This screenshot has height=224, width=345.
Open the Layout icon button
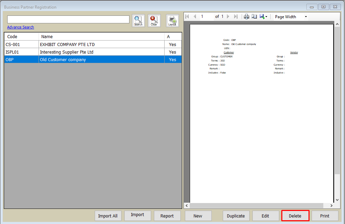(172, 21)
